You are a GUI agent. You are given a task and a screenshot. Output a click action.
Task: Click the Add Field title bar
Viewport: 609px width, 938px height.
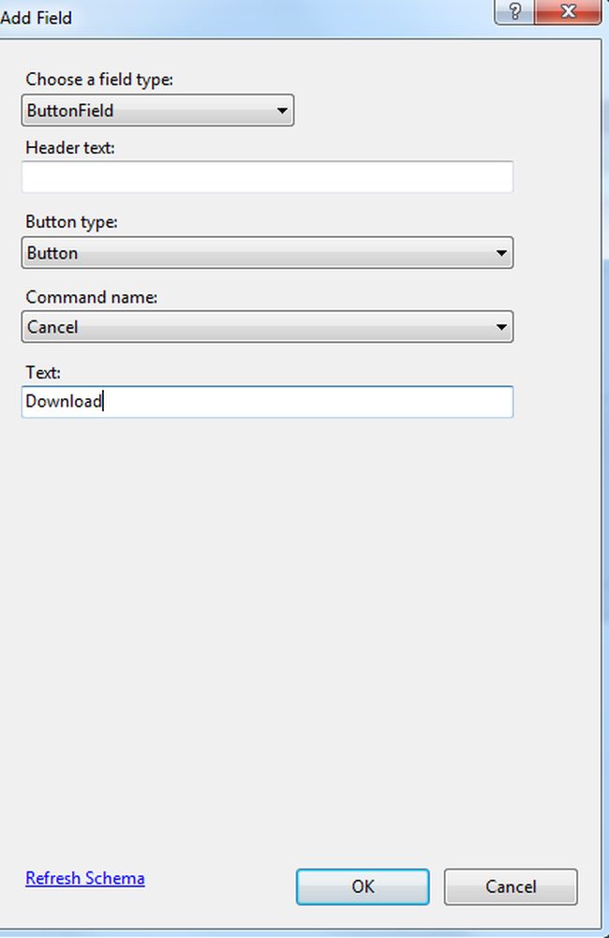(234, 16)
